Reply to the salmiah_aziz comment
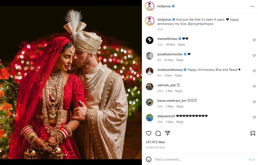This screenshot has width=258, height=165. pyautogui.click(x=179, y=91)
